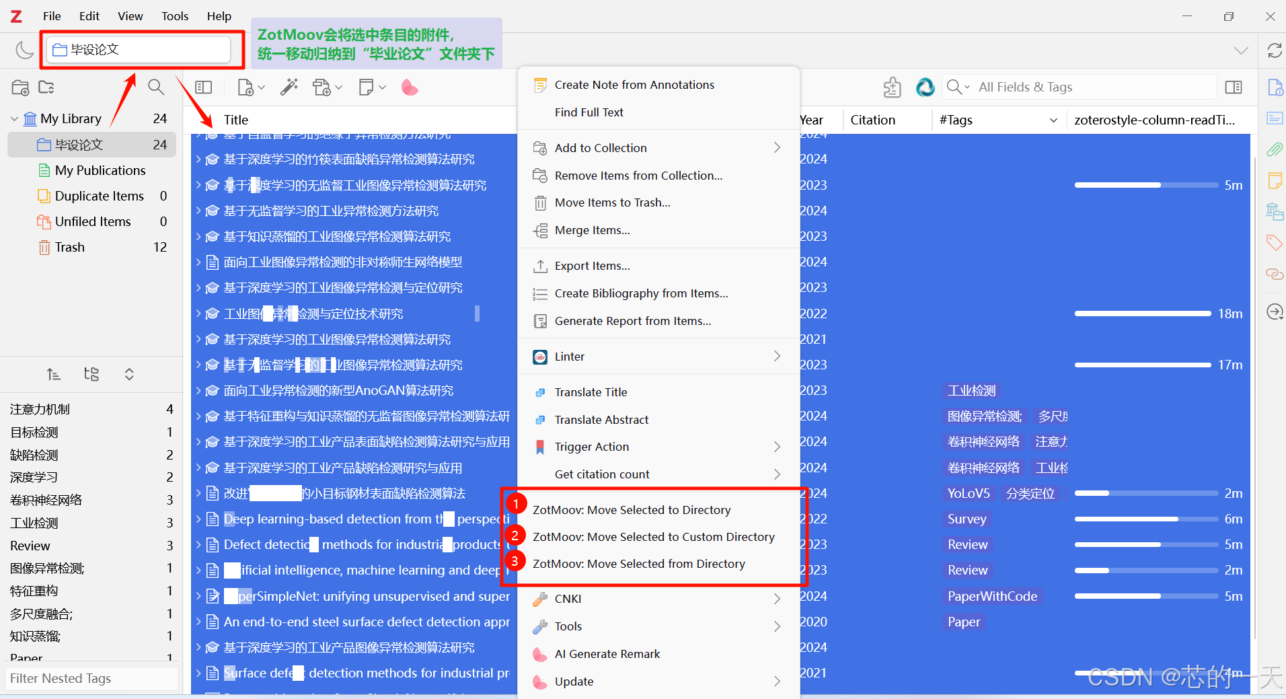Collapse the My Library tree
1286x699 pixels.
[x=14, y=119]
